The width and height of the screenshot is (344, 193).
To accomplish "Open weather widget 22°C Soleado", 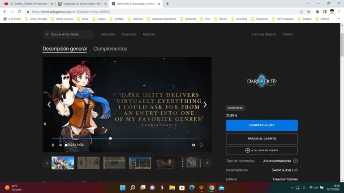I will pyautogui.click(x=13, y=188).
